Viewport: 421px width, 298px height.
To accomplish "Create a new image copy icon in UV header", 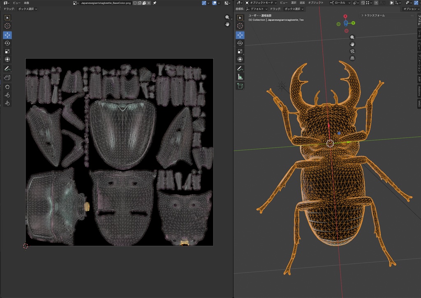I will [140, 3].
